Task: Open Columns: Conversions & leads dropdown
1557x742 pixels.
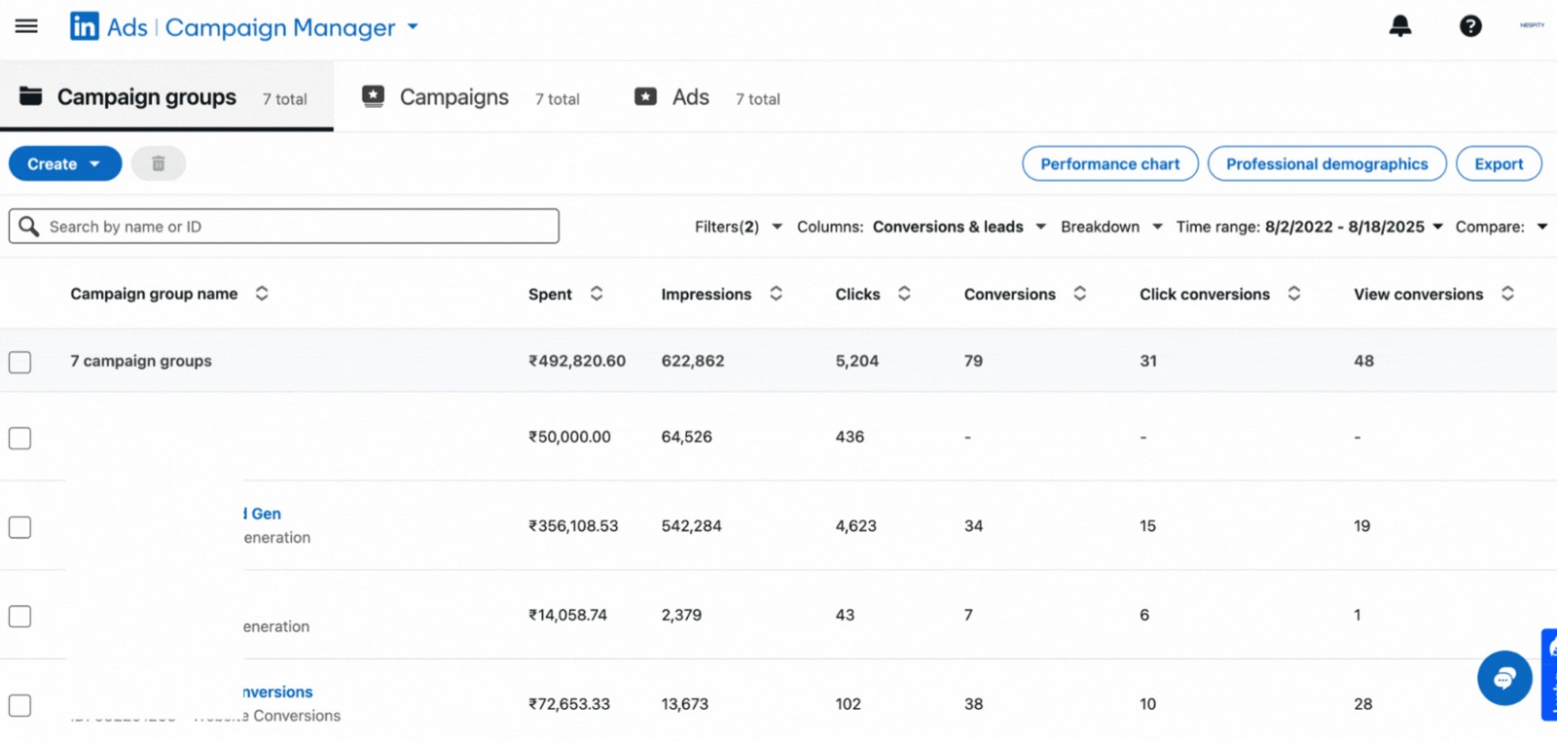Action: coord(922,227)
